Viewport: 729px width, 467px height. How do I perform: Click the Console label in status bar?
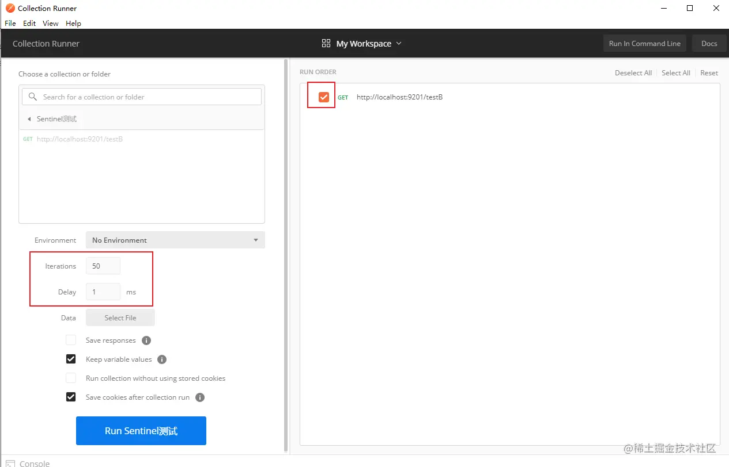(35, 464)
